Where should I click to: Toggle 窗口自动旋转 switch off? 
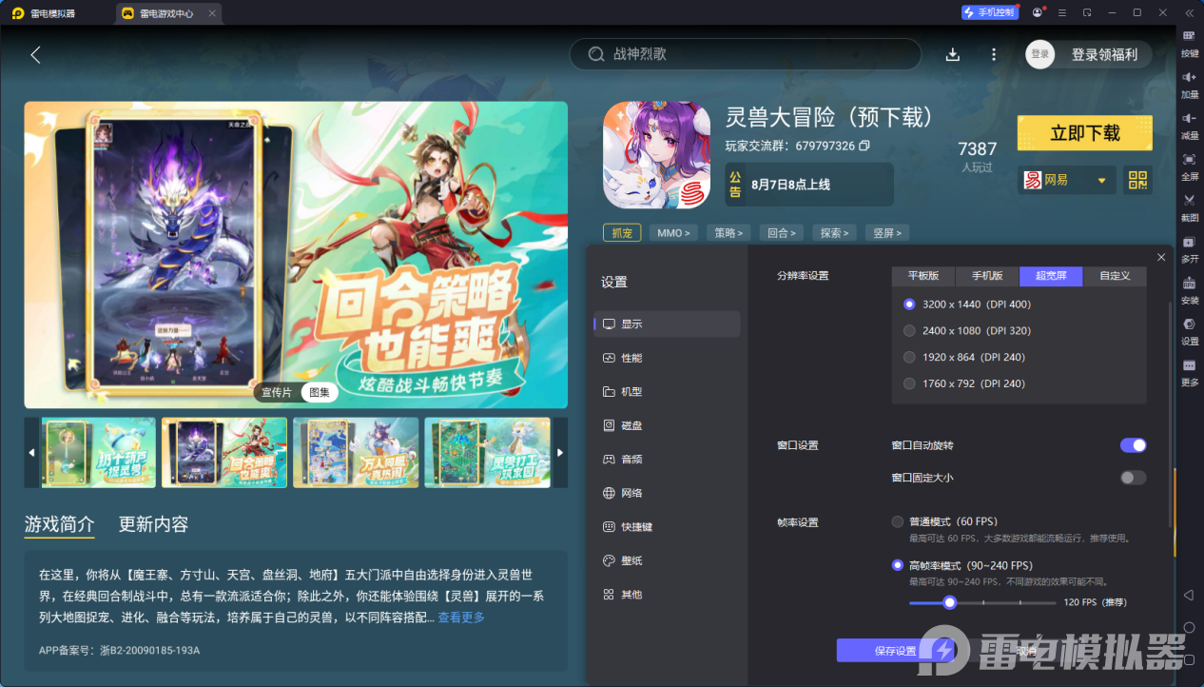(1133, 445)
